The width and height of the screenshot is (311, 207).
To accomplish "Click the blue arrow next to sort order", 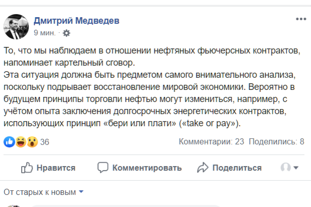I will (81, 192).
